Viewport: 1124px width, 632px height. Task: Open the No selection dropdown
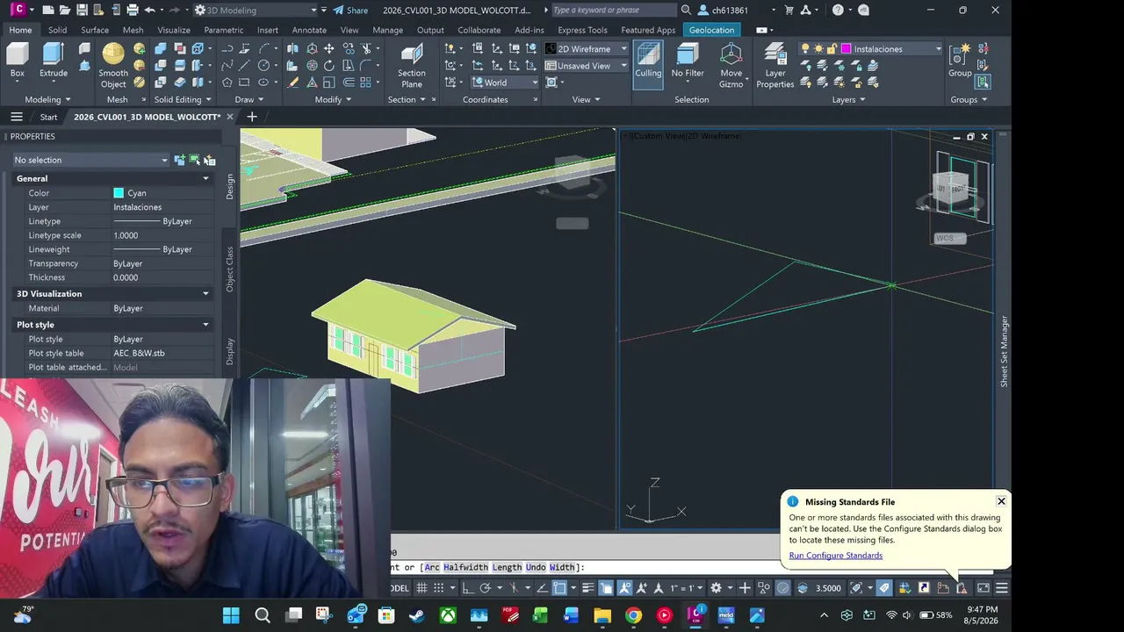point(90,160)
